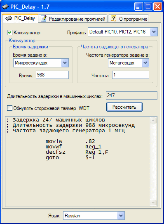Viewport: 164px width, 224px height.
Task: Click the chip icon on PIC_Delay tab
Action: pyautogui.click(x=9, y=19)
